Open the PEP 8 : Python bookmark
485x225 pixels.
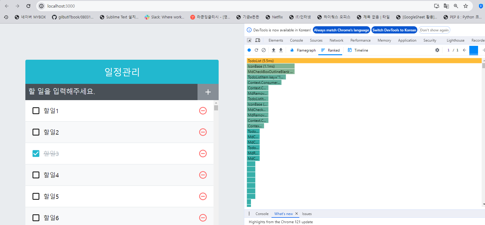click(462, 17)
